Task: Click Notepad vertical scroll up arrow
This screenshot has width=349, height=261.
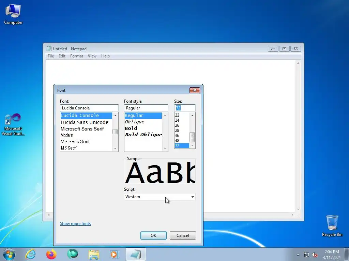Action: [298, 63]
